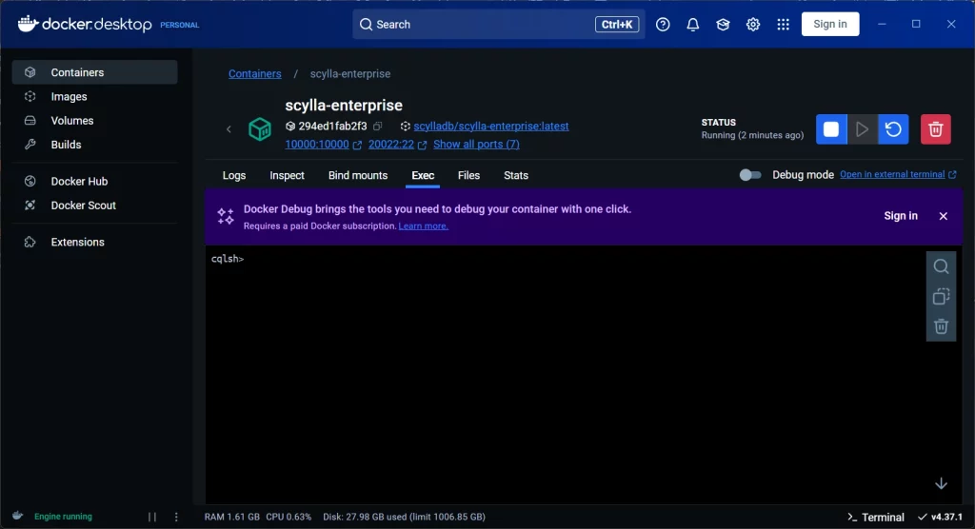Open Containers in sidebar
975x529 pixels.
94,72
